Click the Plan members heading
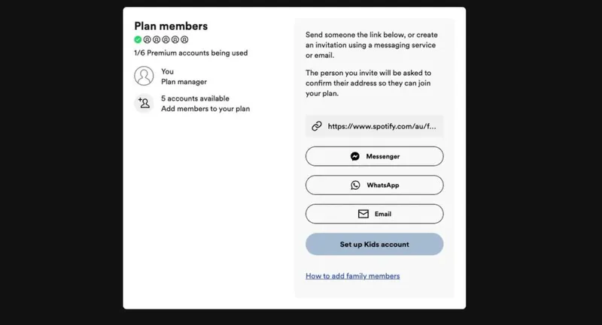This screenshot has width=602, height=325. click(x=171, y=26)
